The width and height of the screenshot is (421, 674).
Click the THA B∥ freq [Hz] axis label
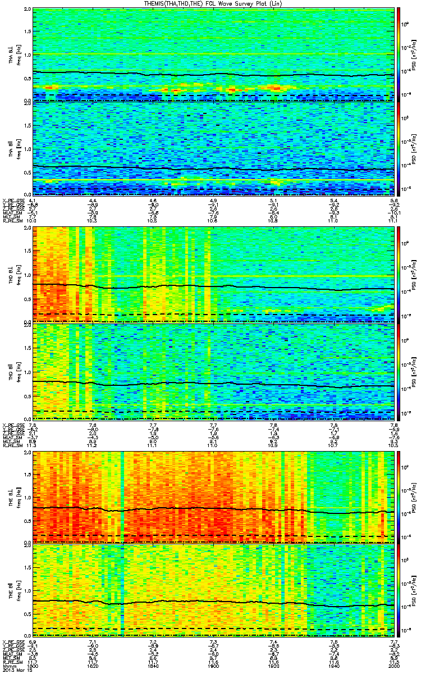[x=13, y=149]
